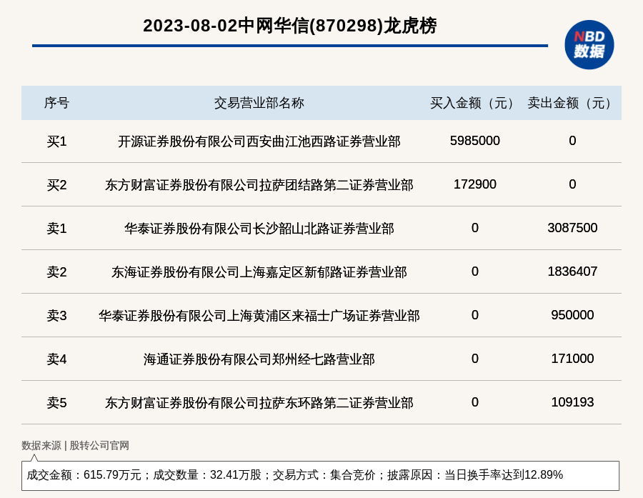643x498 pixels.
Task: Select the 卖5 row label
Action: [x=56, y=403]
